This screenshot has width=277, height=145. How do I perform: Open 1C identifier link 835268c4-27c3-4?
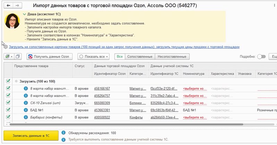click(x=165, y=103)
